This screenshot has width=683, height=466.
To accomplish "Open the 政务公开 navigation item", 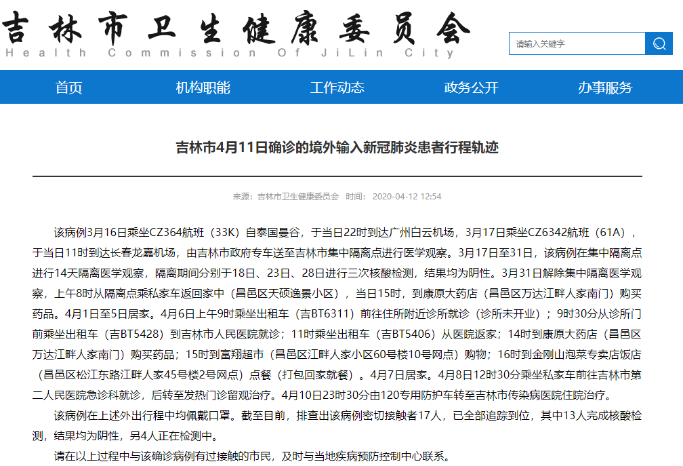I will 472,88.
